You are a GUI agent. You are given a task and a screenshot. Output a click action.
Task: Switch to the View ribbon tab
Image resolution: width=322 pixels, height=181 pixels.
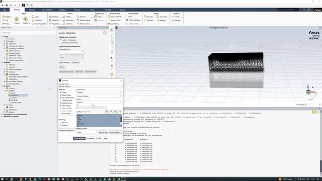click(93, 10)
